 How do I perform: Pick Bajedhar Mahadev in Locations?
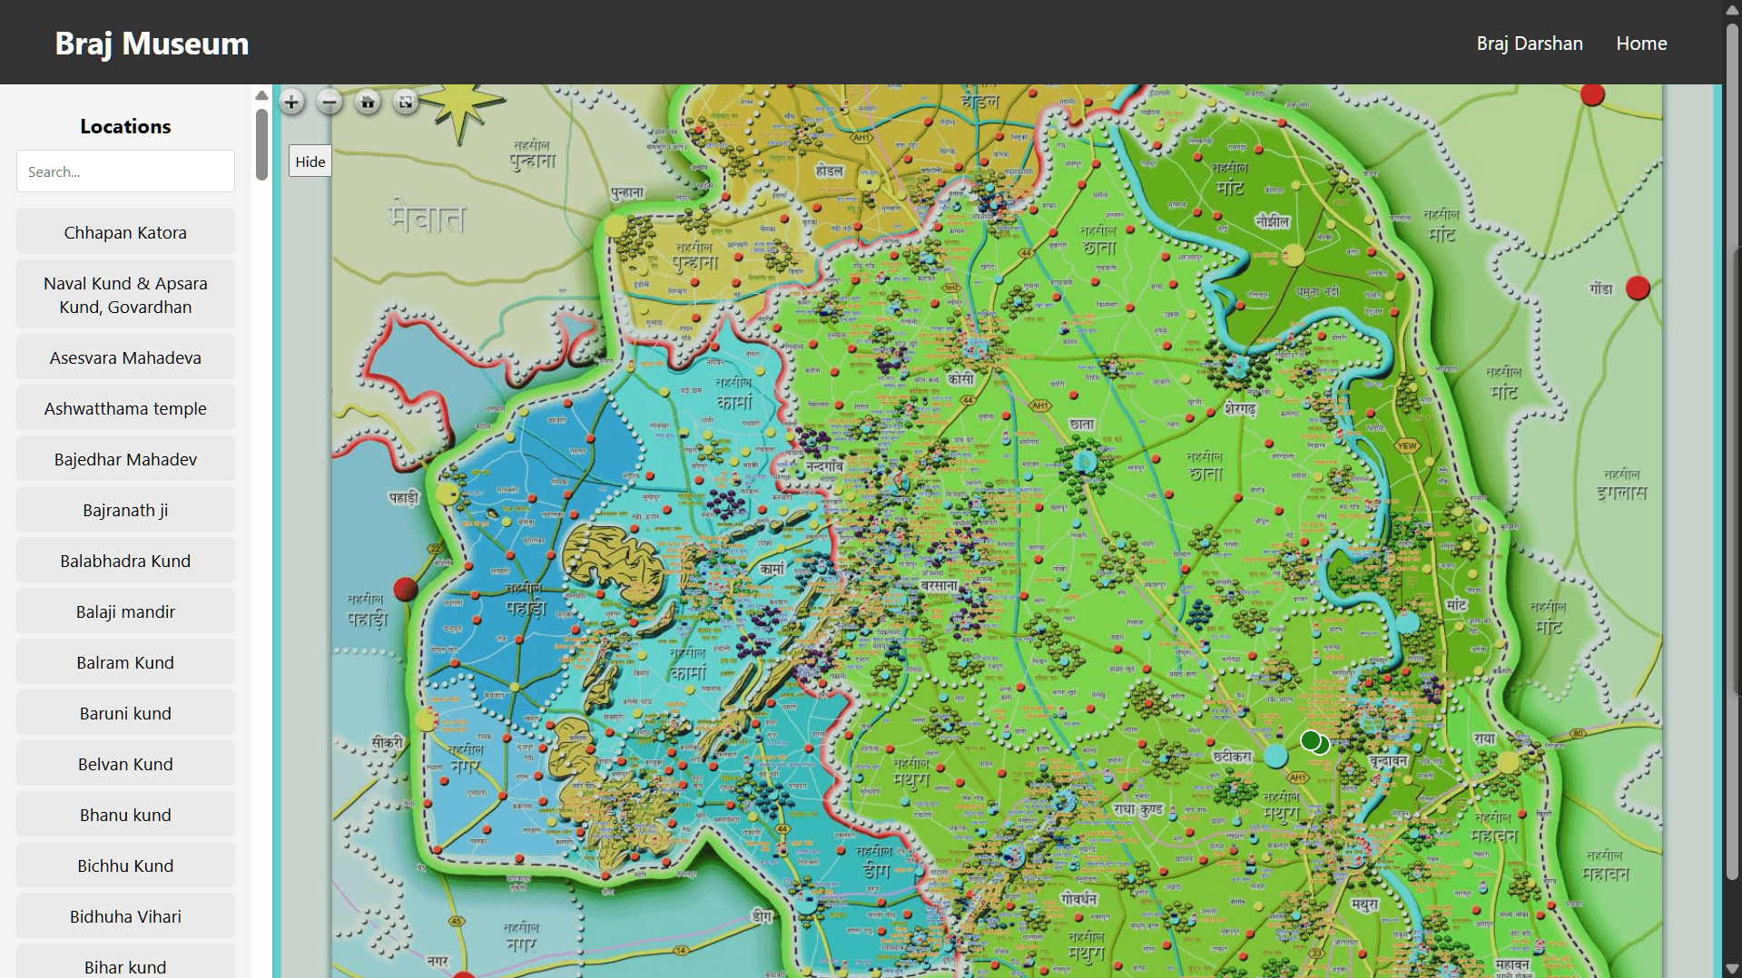tap(125, 459)
